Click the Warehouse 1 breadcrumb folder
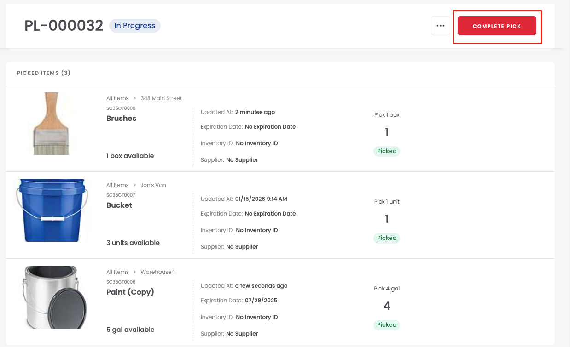570x347 pixels. pos(157,272)
